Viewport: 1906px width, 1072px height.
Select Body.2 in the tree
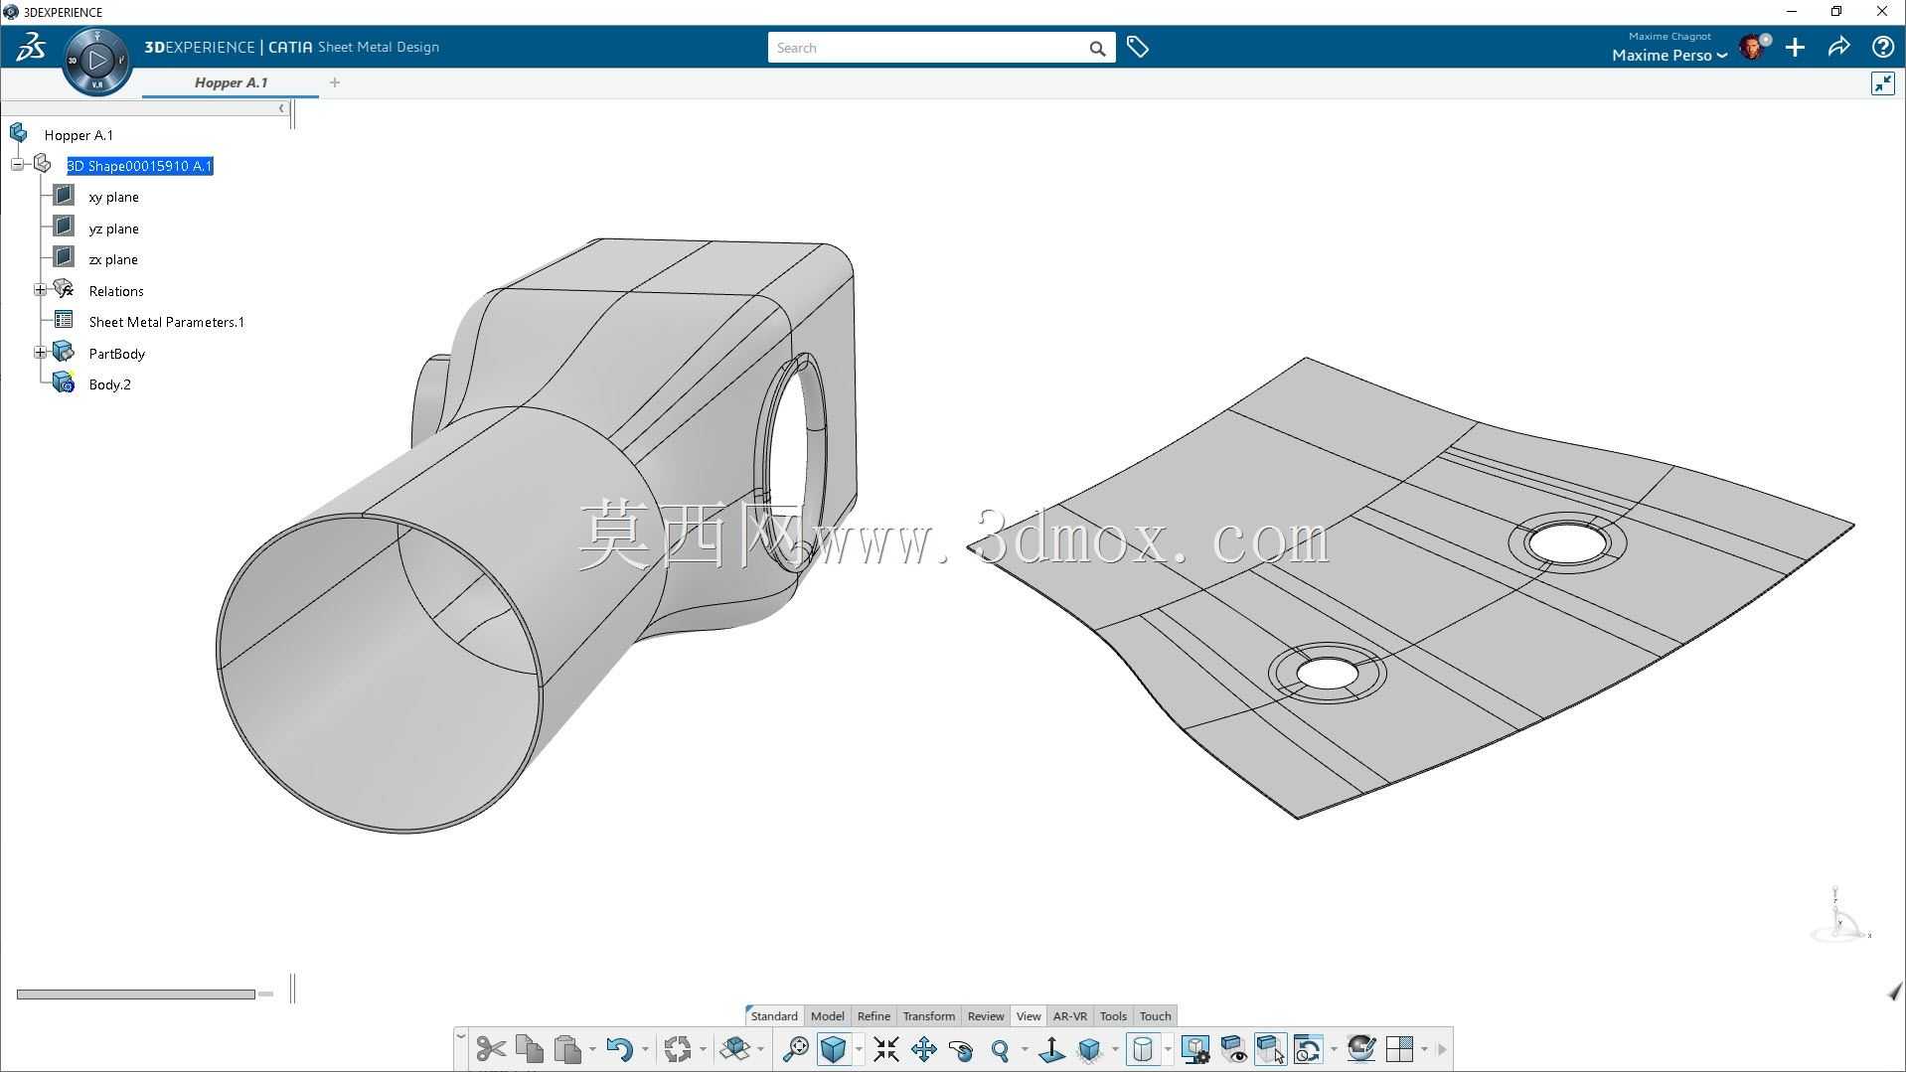[x=109, y=384]
